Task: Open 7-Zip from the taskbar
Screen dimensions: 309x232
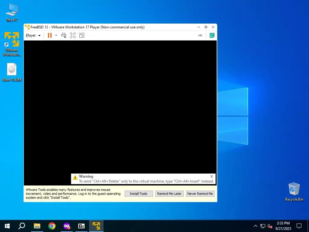Action: pos(81,226)
